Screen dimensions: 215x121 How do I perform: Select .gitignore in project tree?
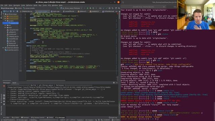point(11,32)
